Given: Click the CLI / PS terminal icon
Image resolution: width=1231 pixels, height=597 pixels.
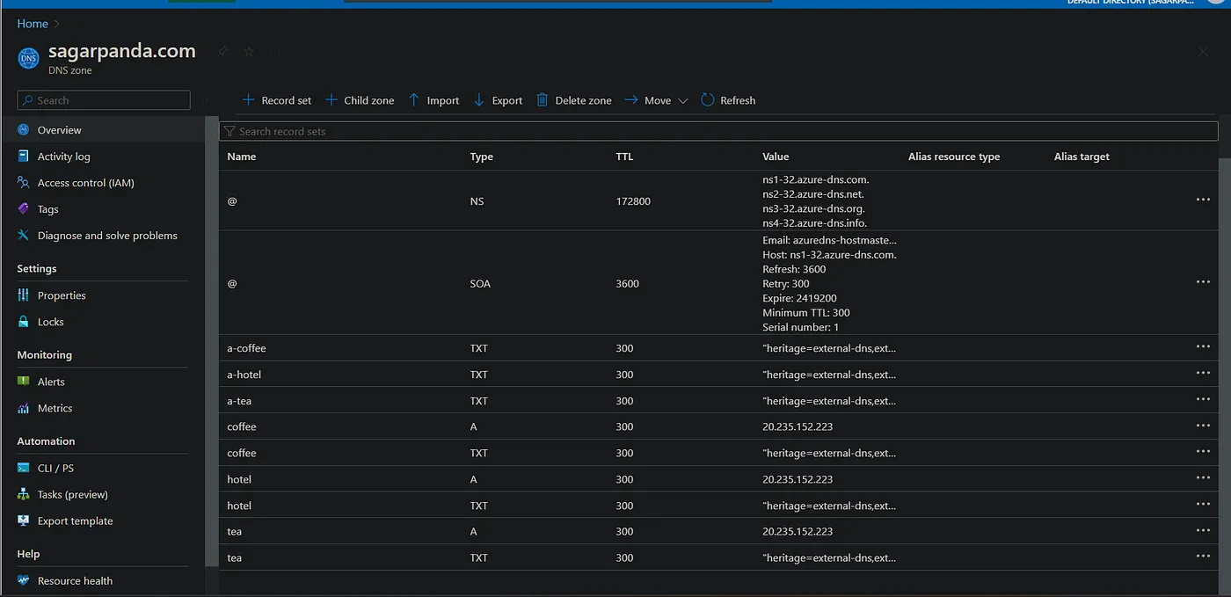Looking at the screenshot, I should [24, 468].
